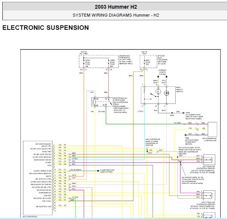Click the lamp symbol inside ride height switch
227x219 pixels.
pos(158,91)
